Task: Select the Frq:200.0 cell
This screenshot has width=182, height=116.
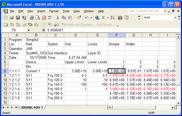Action: [55, 98]
